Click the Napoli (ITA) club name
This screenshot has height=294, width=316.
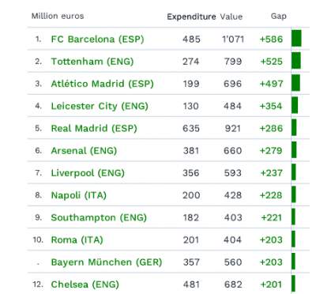point(79,195)
